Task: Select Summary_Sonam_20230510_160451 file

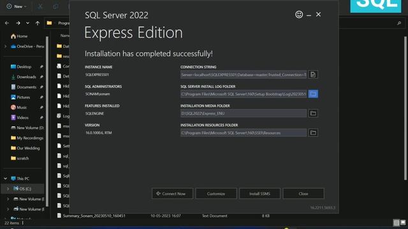Action: [x=91, y=216]
